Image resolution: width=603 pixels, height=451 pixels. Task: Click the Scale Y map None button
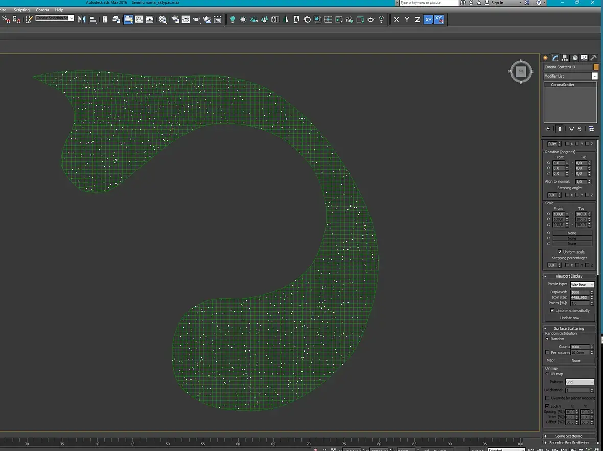(x=572, y=238)
